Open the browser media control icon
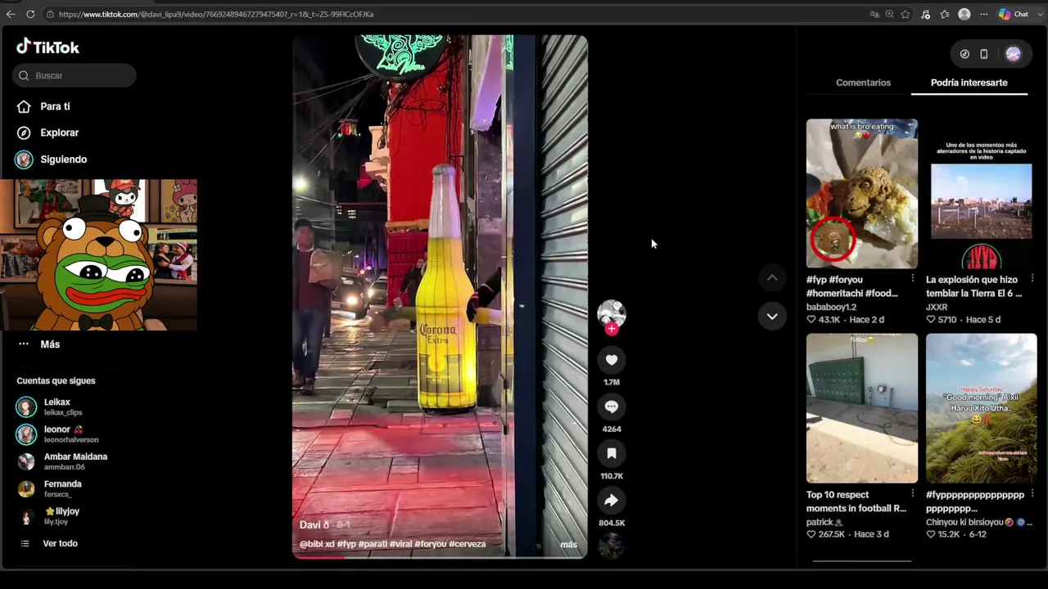The width and height of the screenshot is (1048, 589). point(926,14)
